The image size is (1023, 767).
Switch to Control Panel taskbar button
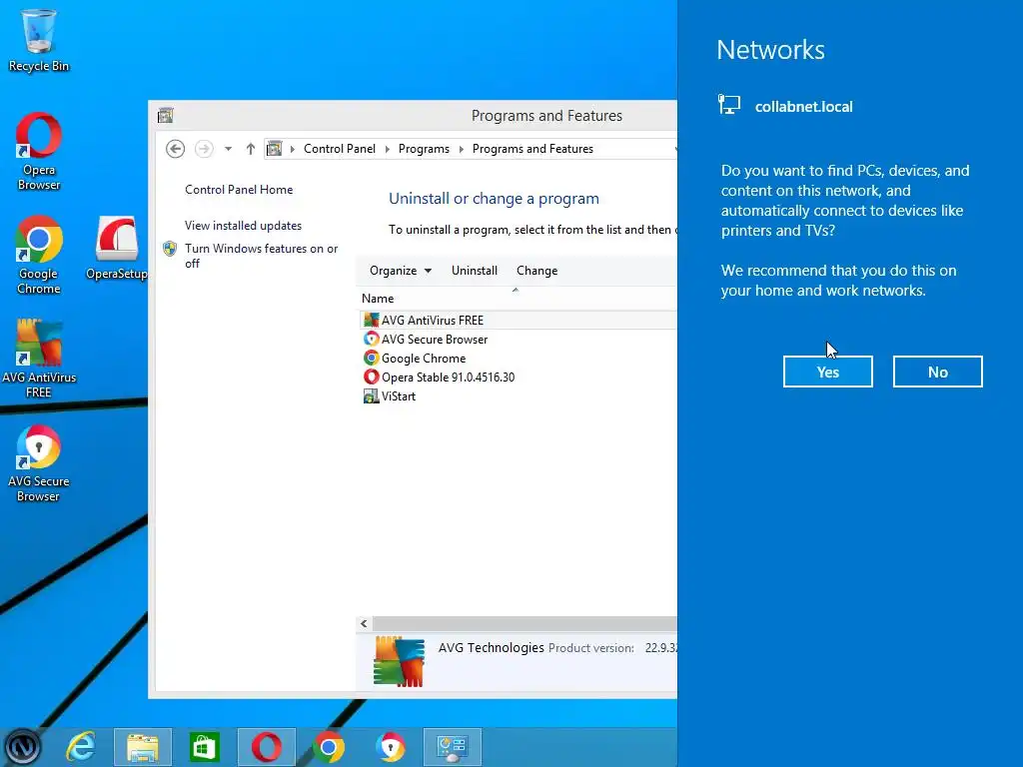453,747
